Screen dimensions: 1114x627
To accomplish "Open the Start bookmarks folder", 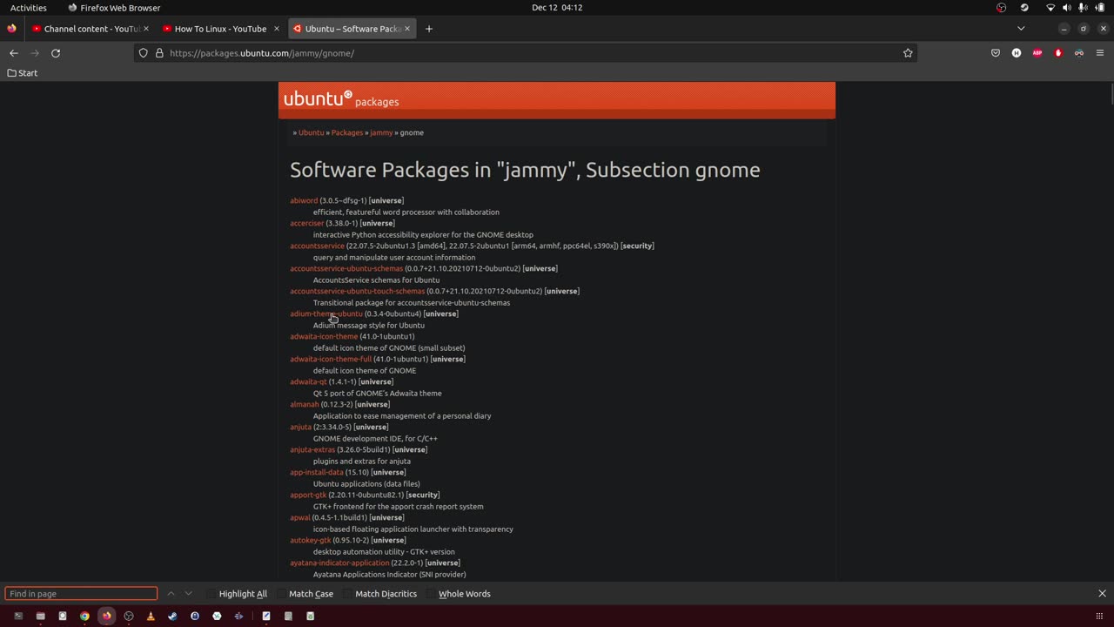I will point(23,73).
